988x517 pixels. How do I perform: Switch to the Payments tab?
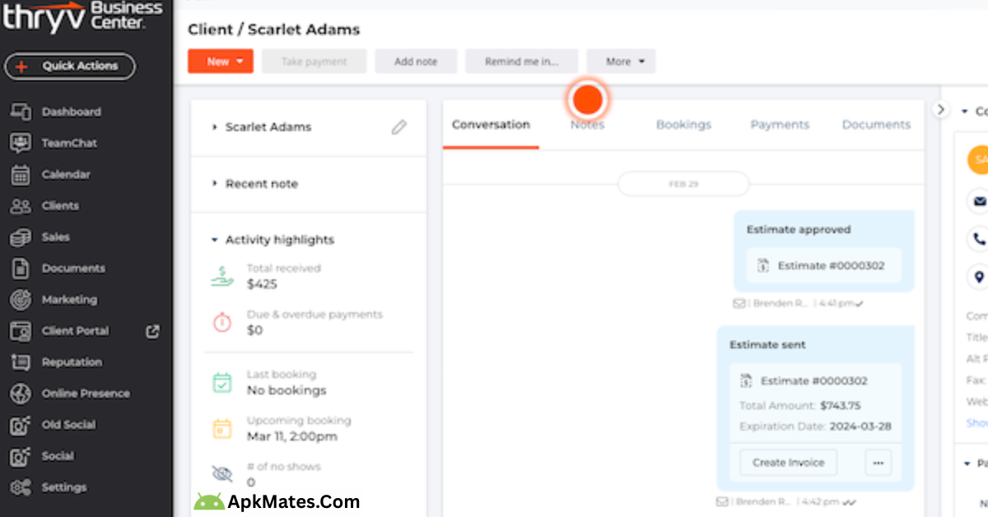(x=779, y=124)
